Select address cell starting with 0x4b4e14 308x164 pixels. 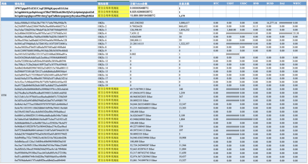tap(41, 104)
